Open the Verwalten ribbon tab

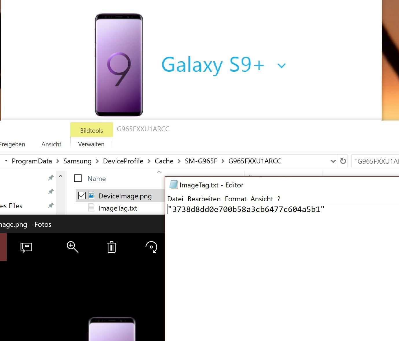[x=91, y=144]
